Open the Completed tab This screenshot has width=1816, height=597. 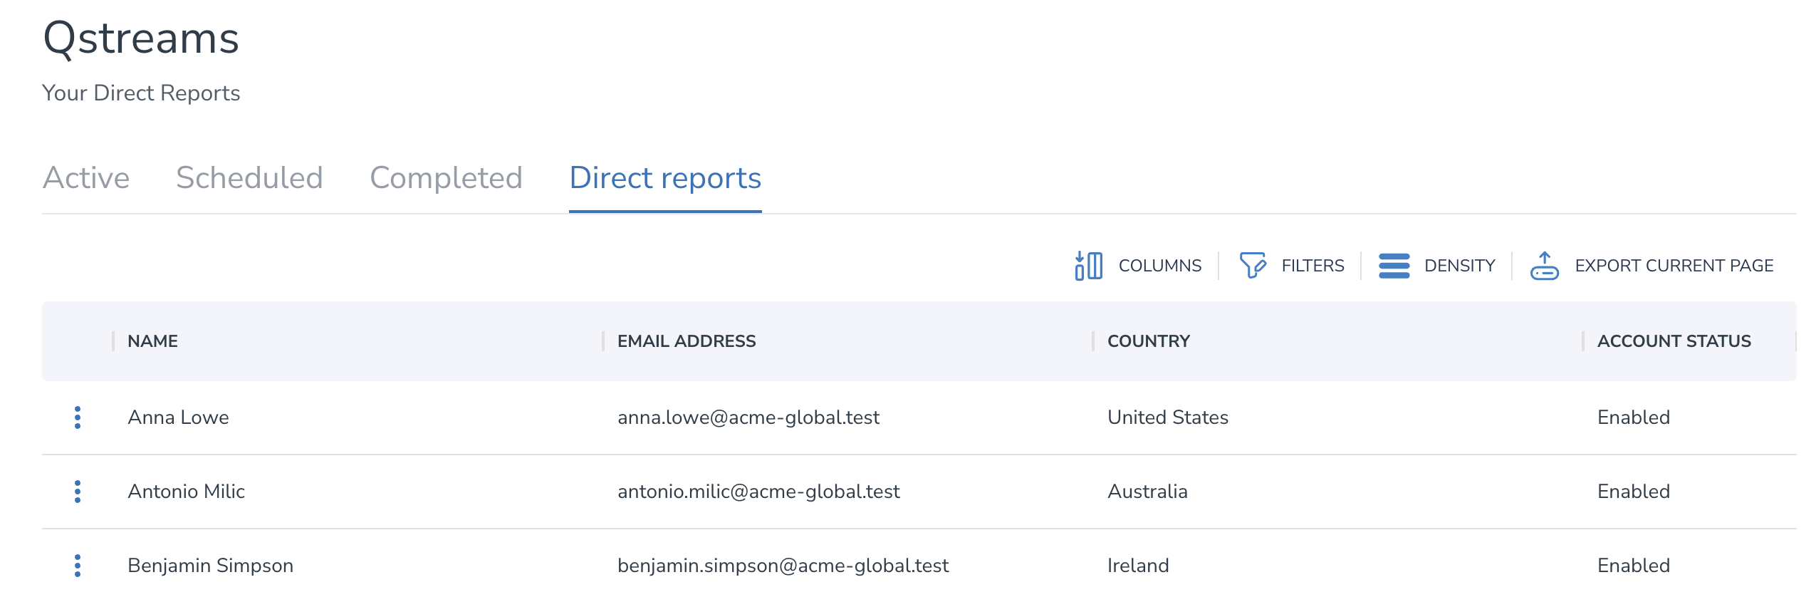[446, 177]
